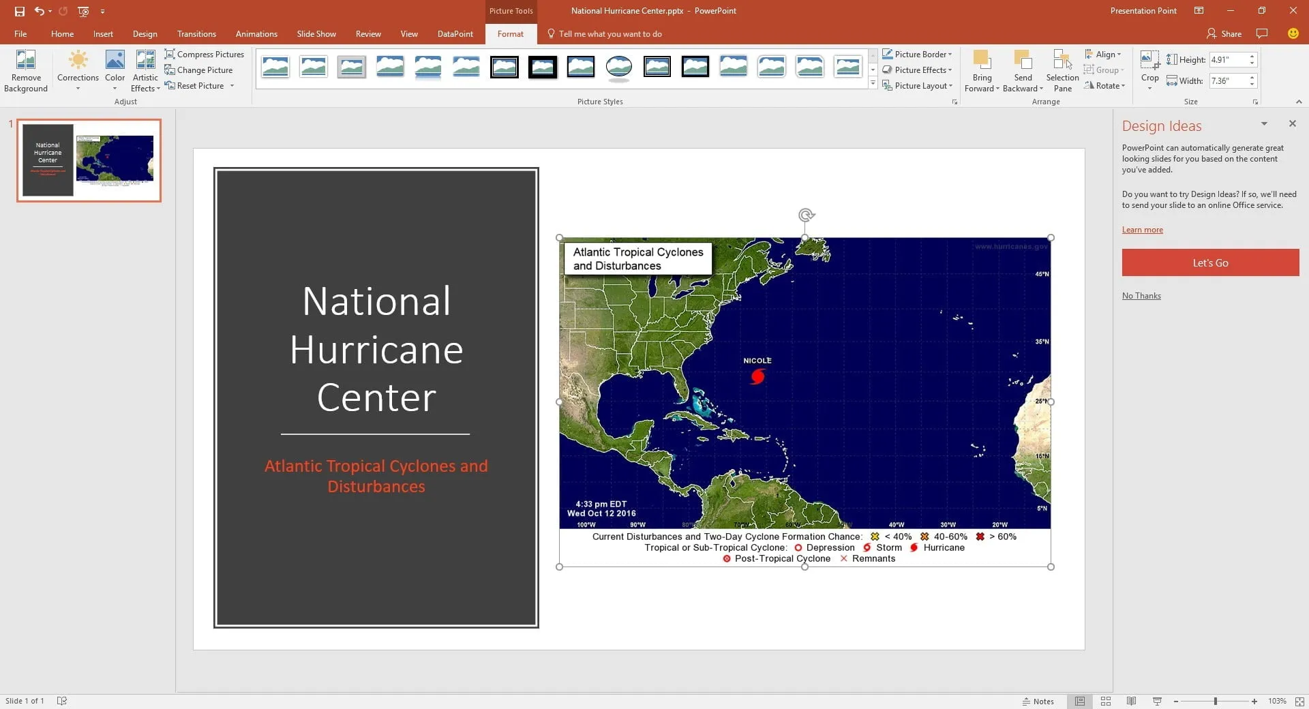This screenshot has width=1309, height=709.
Task: Click the Let's Go button
Action: (1209, 262)
